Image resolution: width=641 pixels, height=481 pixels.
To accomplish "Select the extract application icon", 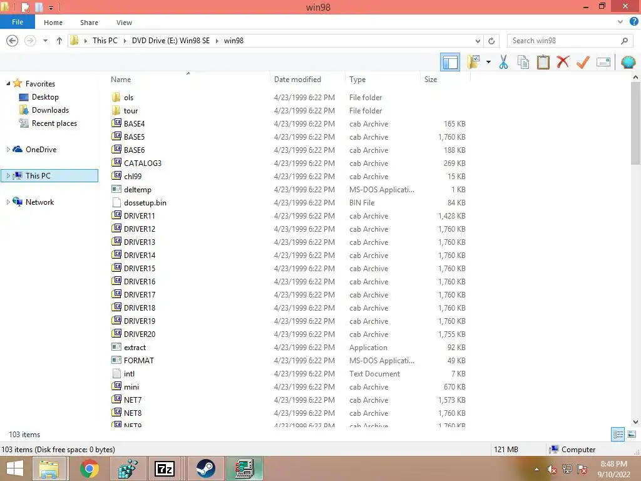I will pos(116,347).
